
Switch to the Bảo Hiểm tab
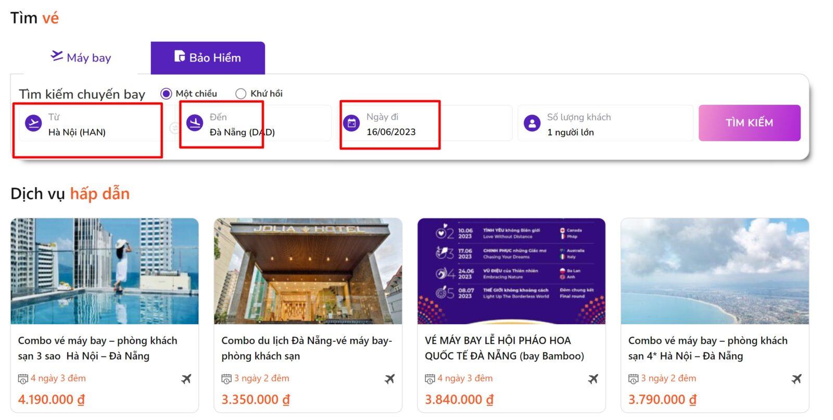(208, 57)
